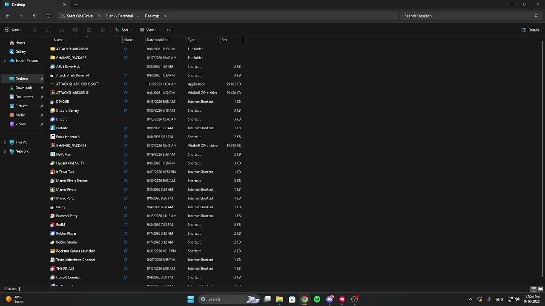Open the chevron after Sushi - Personal breadcrumb
Image resolution: width=545 pixels, height=306 pixels.
click(139, 16)
